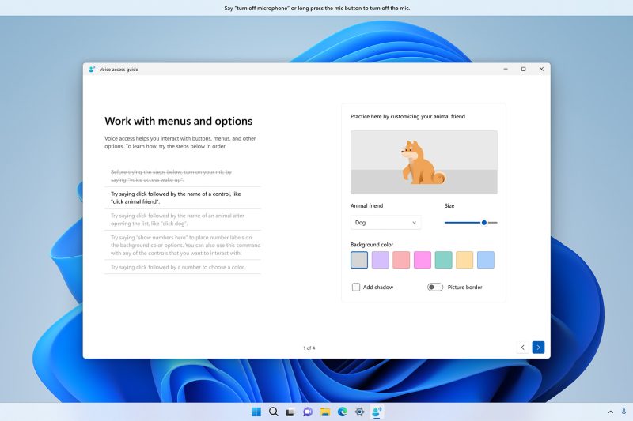The width and height of the screenshot is (633, 421).
Task: Choose the salmon pink background swatch
Action: pos(401,260)
